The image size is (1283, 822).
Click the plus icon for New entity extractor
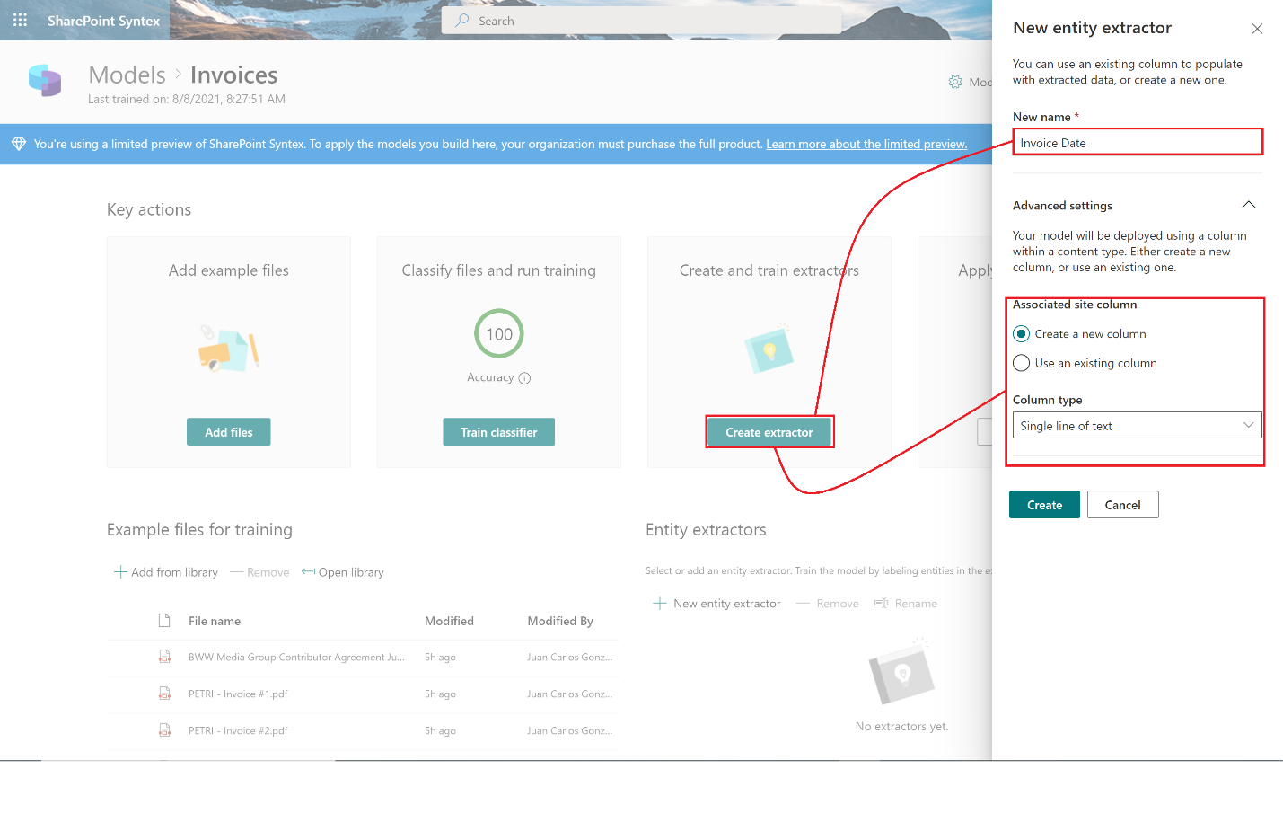(x=660, y=604)
